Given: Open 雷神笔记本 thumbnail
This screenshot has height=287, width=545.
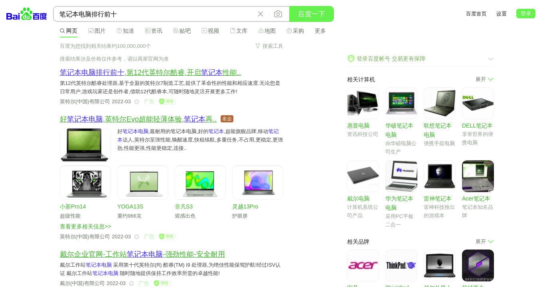Looking at the screenshot, I should pos(440,176).
